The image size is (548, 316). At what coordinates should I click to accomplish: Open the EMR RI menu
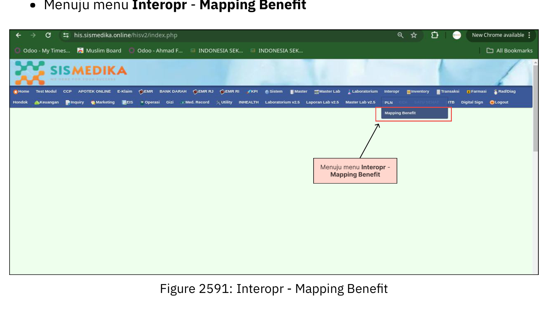click(230, 91)
